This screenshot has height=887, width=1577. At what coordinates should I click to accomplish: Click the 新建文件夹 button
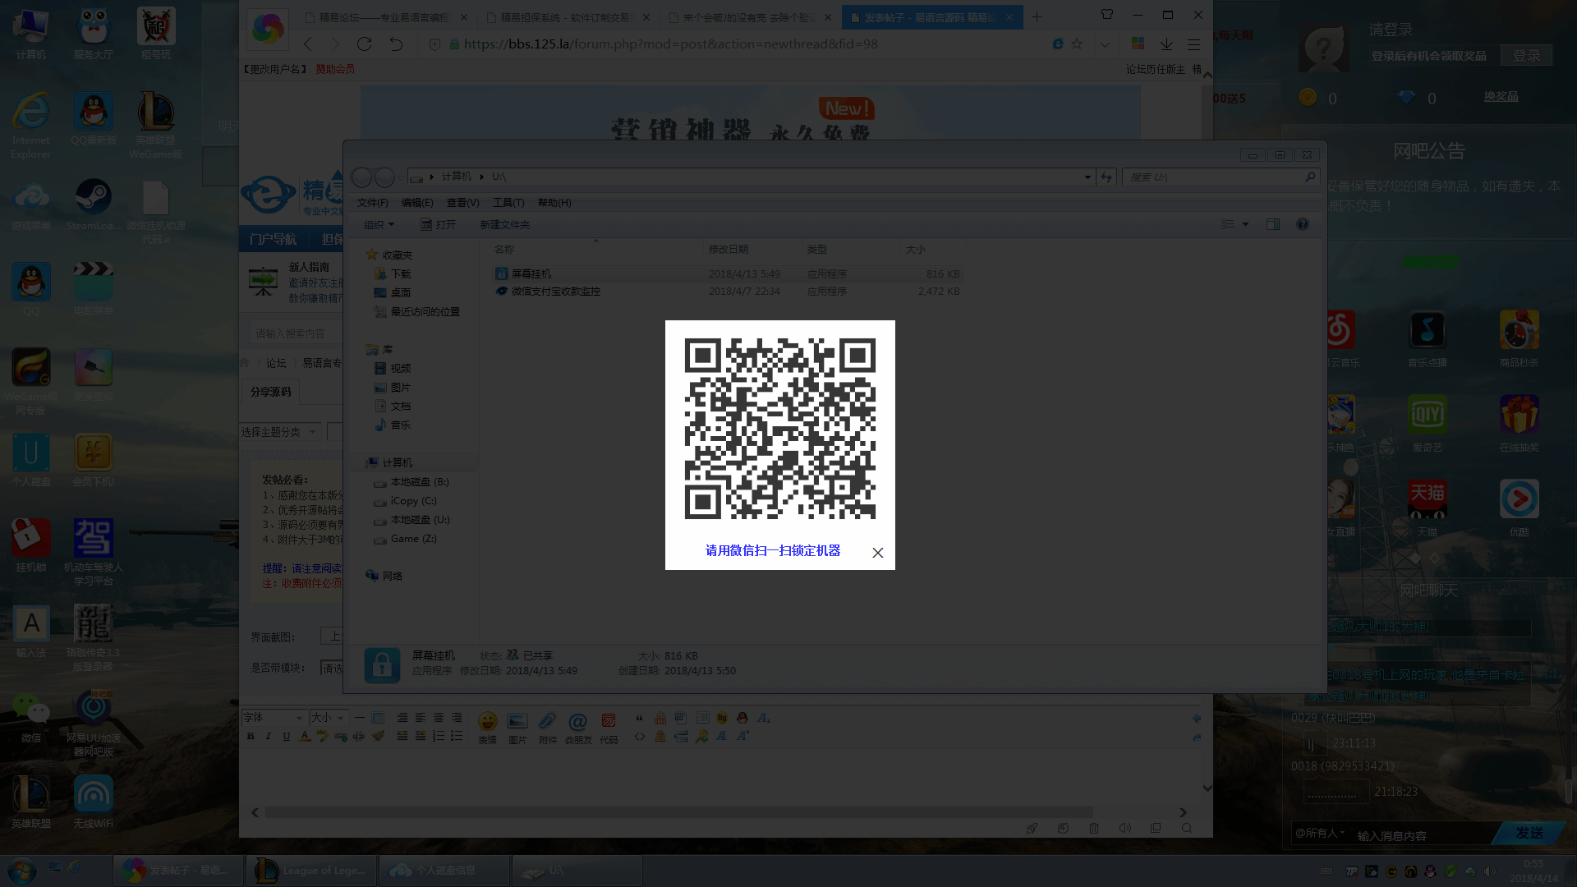[504, 225]
